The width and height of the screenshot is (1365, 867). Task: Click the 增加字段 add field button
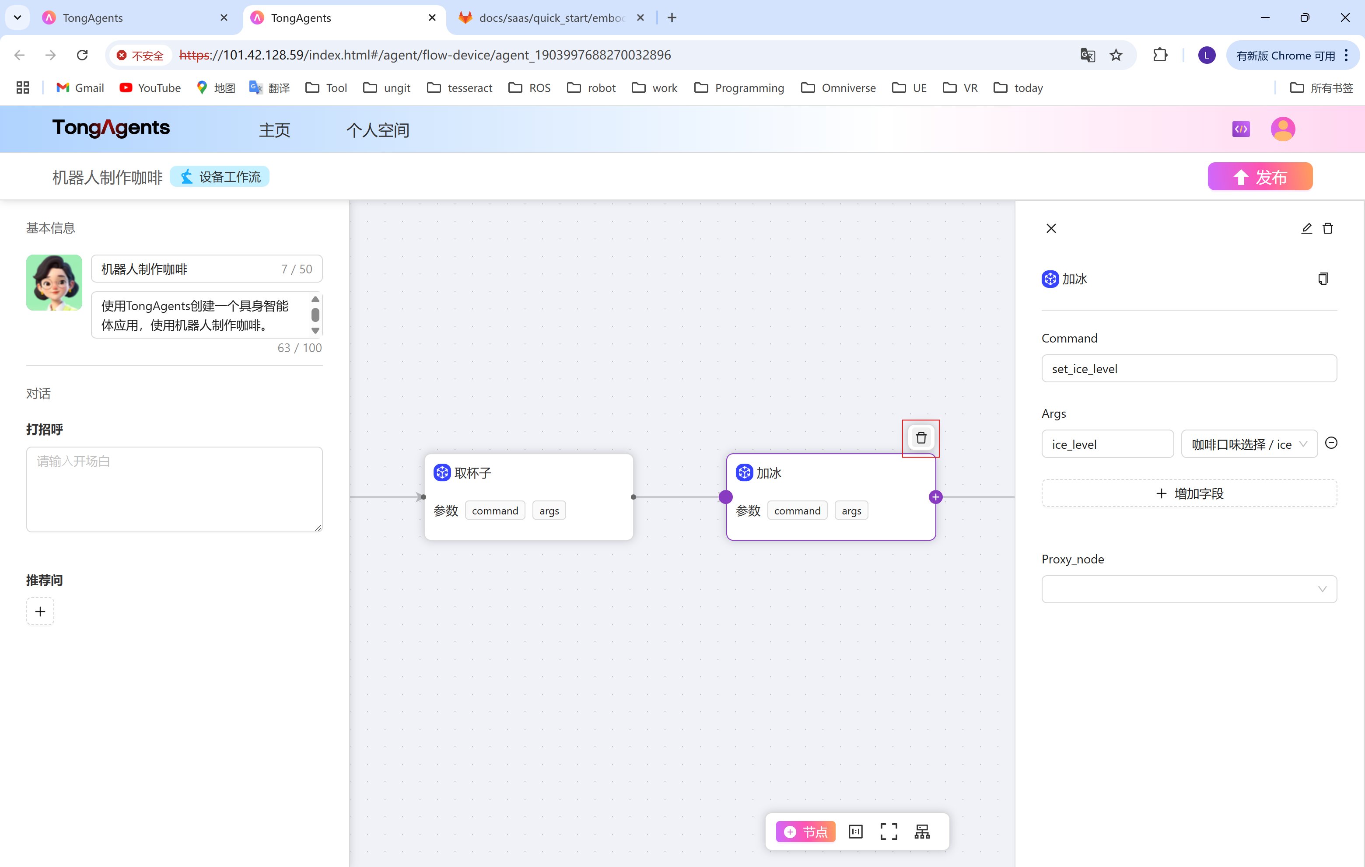point(1189,493)
